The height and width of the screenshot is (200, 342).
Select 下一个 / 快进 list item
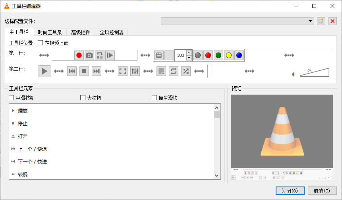[112, 161]
